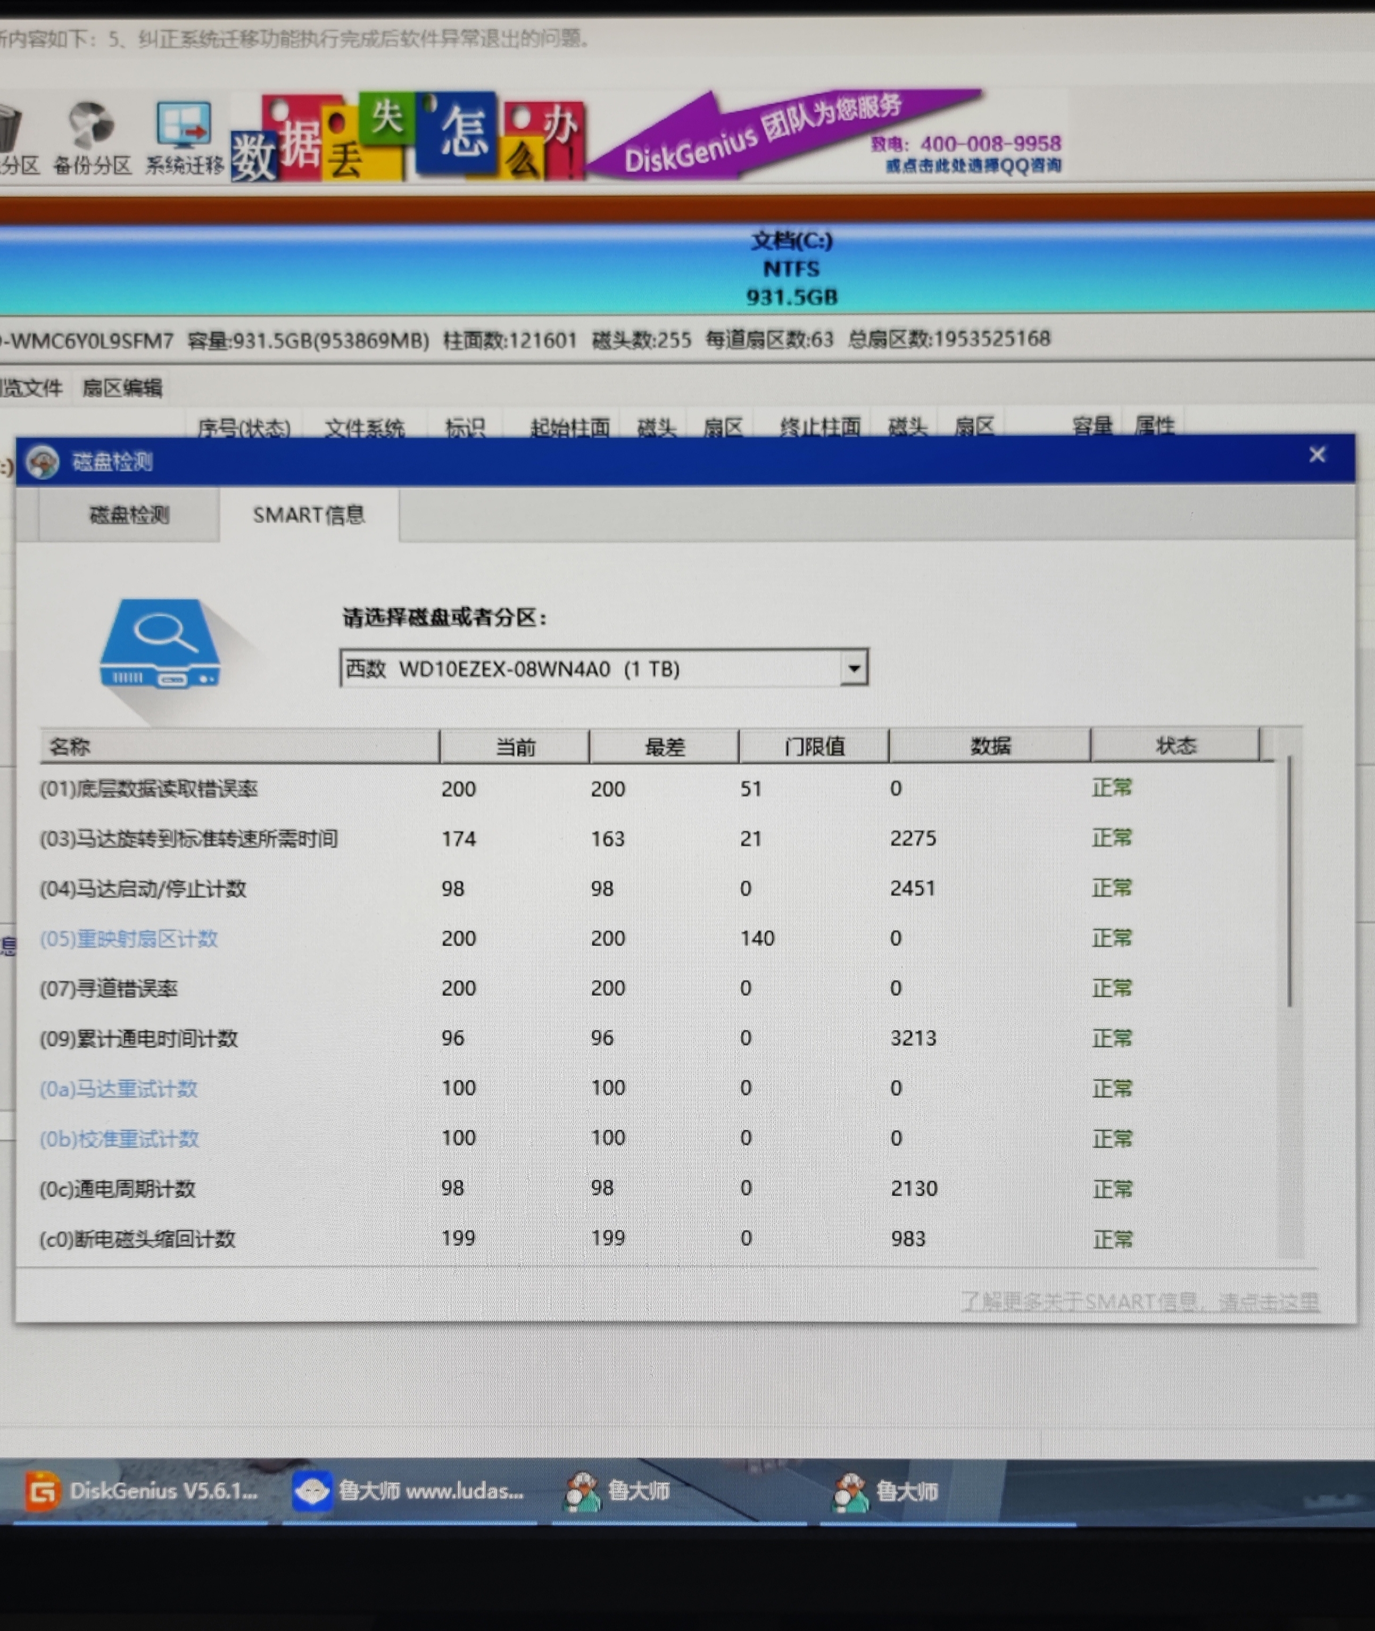This screenshot has width=1375, height=1631.
Task: Click the 状态 column header in the SMART table
Action: [x=1175, y=746]
